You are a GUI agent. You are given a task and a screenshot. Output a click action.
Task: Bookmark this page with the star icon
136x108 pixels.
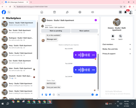tap(124, 6)
